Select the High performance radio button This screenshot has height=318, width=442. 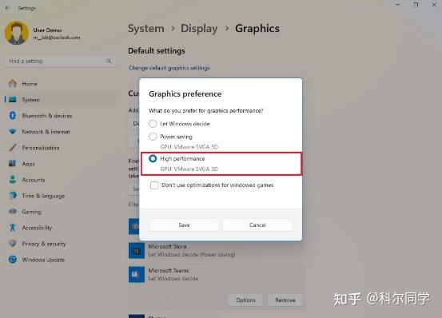153,158
